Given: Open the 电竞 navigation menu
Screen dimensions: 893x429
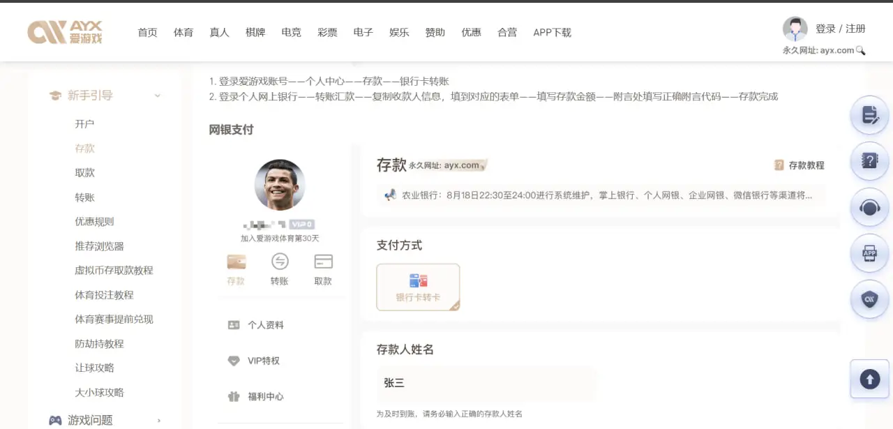Looking at the screenshot, I should pyautogui.click(x=292, y=32).
